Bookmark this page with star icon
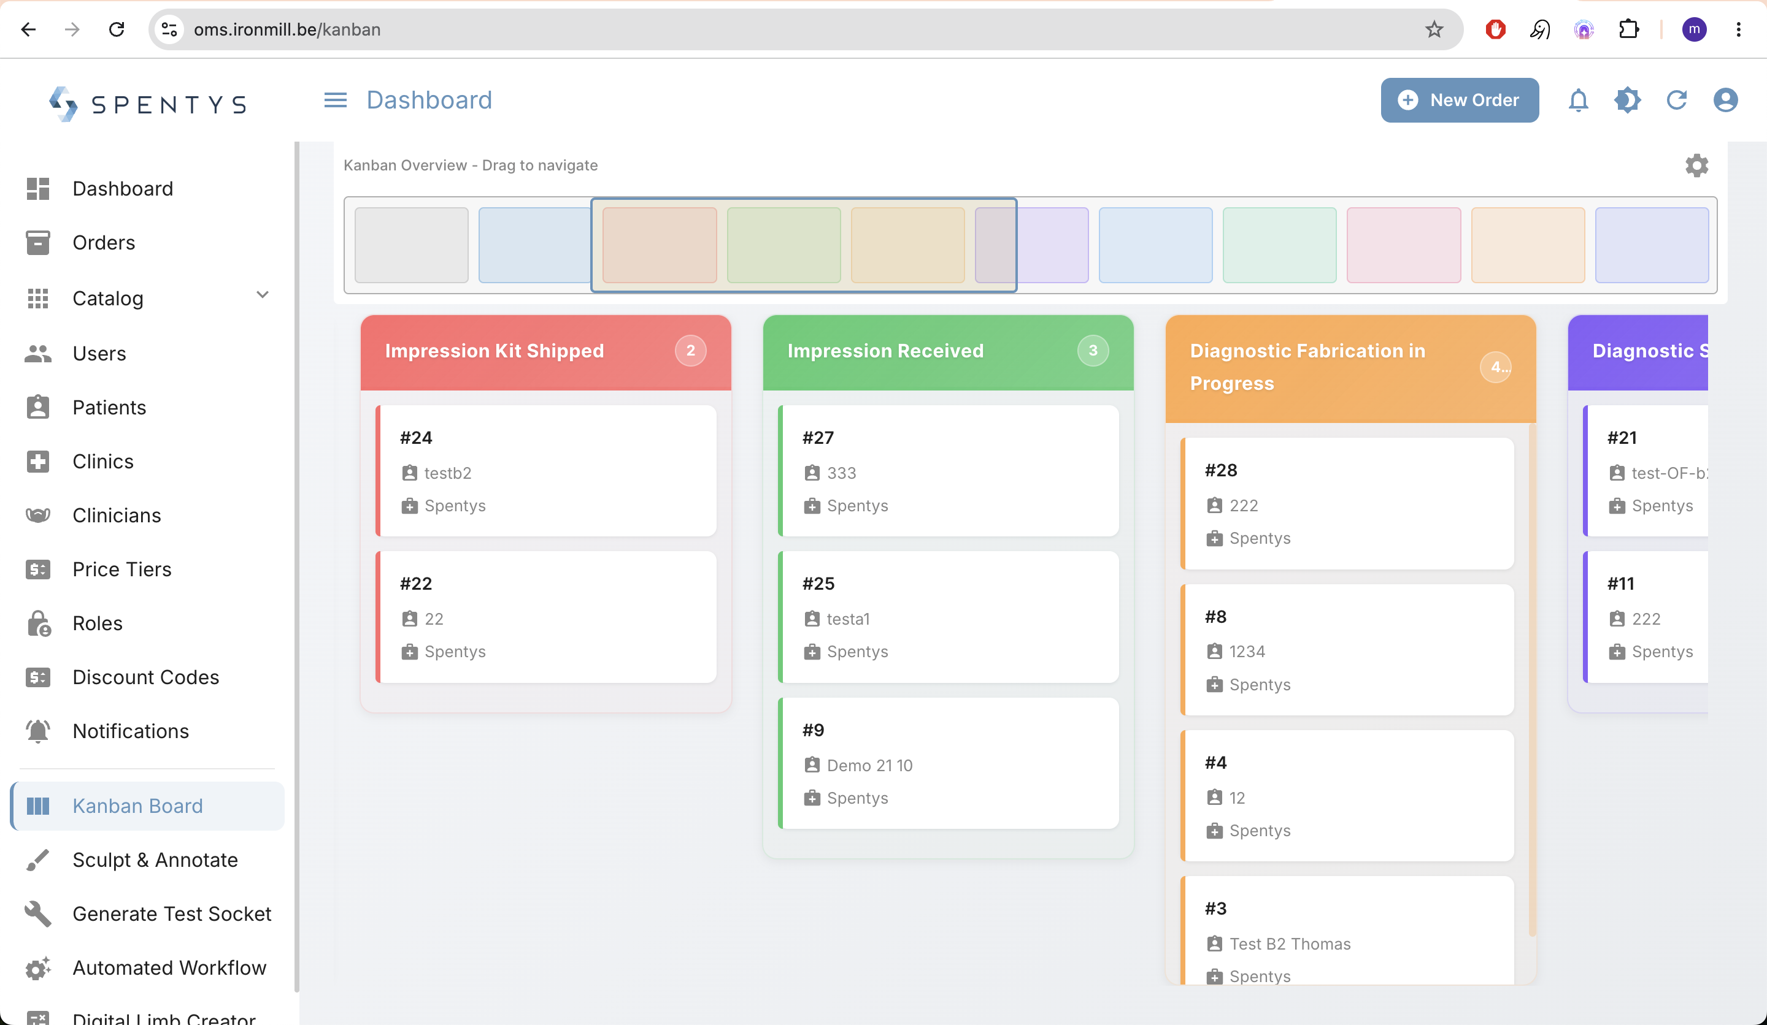Screen dimensions: 1767x1025 point(1434,29)
